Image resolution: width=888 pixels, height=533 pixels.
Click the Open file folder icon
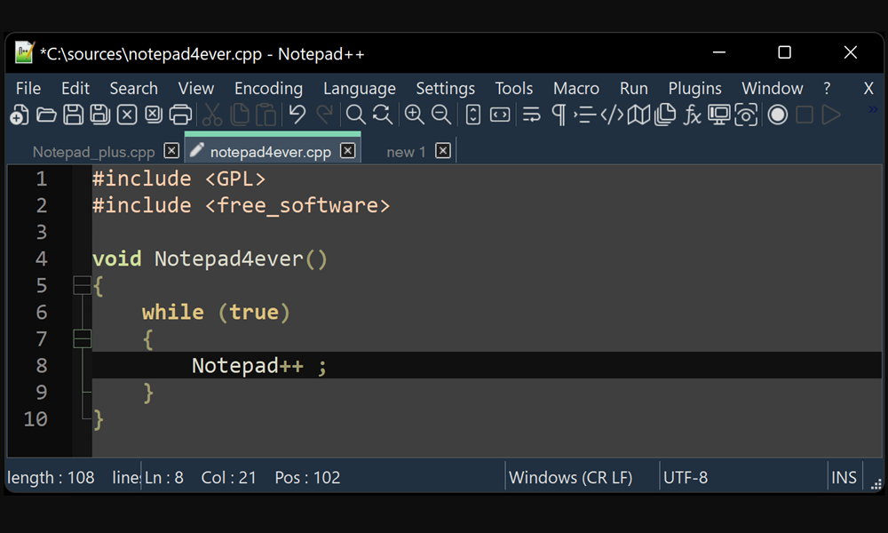click(46, 115)
